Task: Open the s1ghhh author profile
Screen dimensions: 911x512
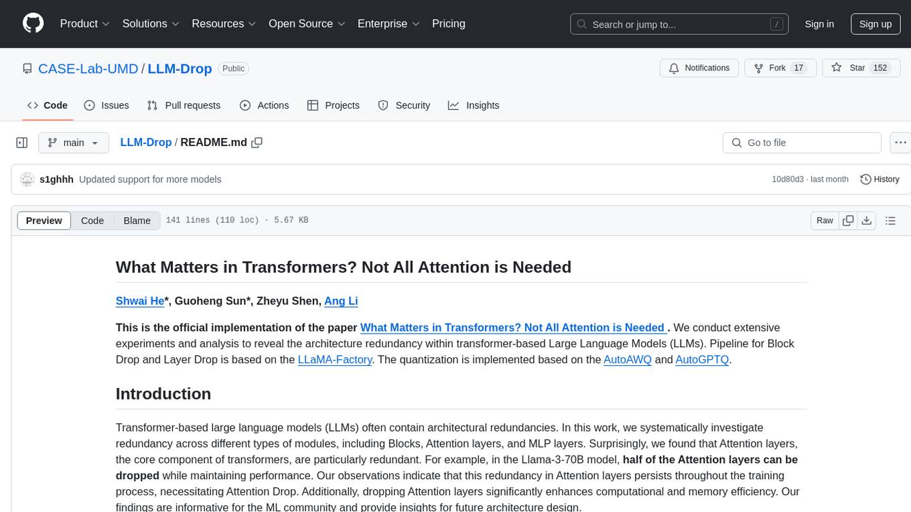Action: point(56,180)
